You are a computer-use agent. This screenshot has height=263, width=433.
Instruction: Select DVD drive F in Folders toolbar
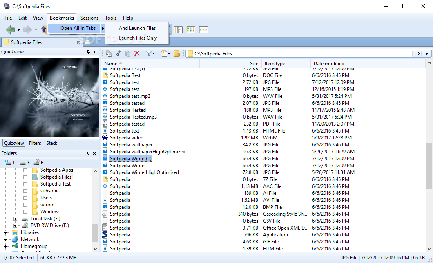pyautogui.click(x=39, y=162)
